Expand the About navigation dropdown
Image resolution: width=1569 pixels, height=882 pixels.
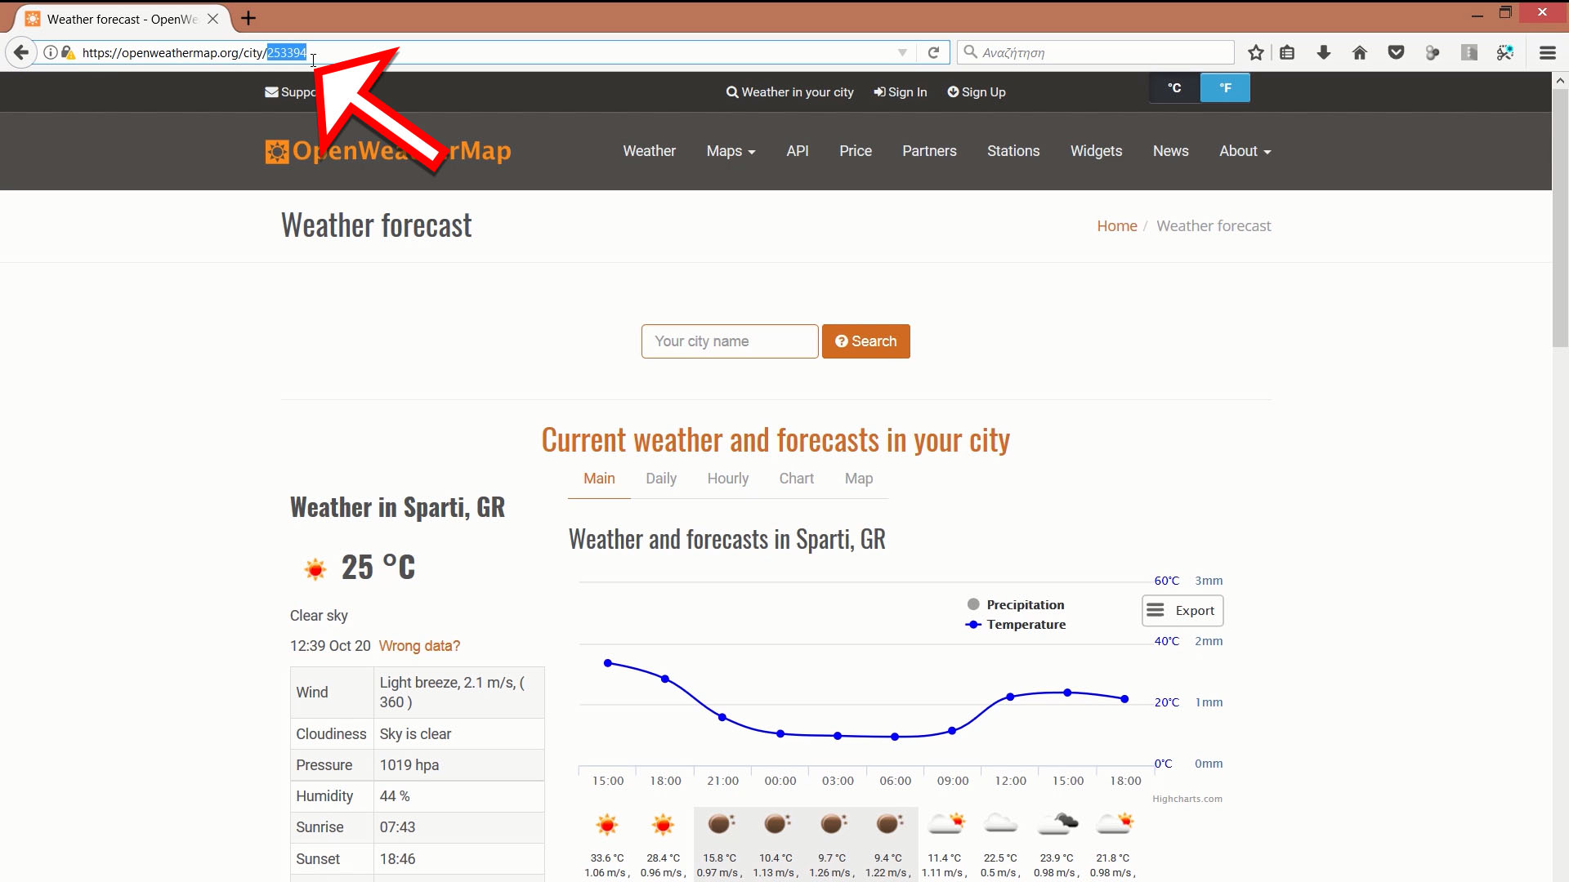1243,151
